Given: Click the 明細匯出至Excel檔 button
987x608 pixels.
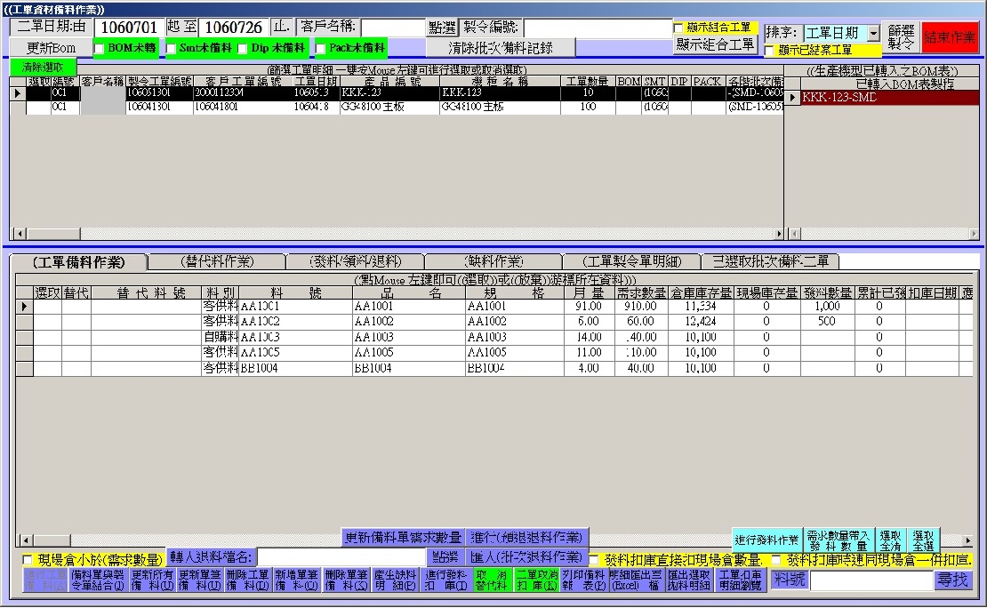Looking at the screenshot, I should point(636,580).
